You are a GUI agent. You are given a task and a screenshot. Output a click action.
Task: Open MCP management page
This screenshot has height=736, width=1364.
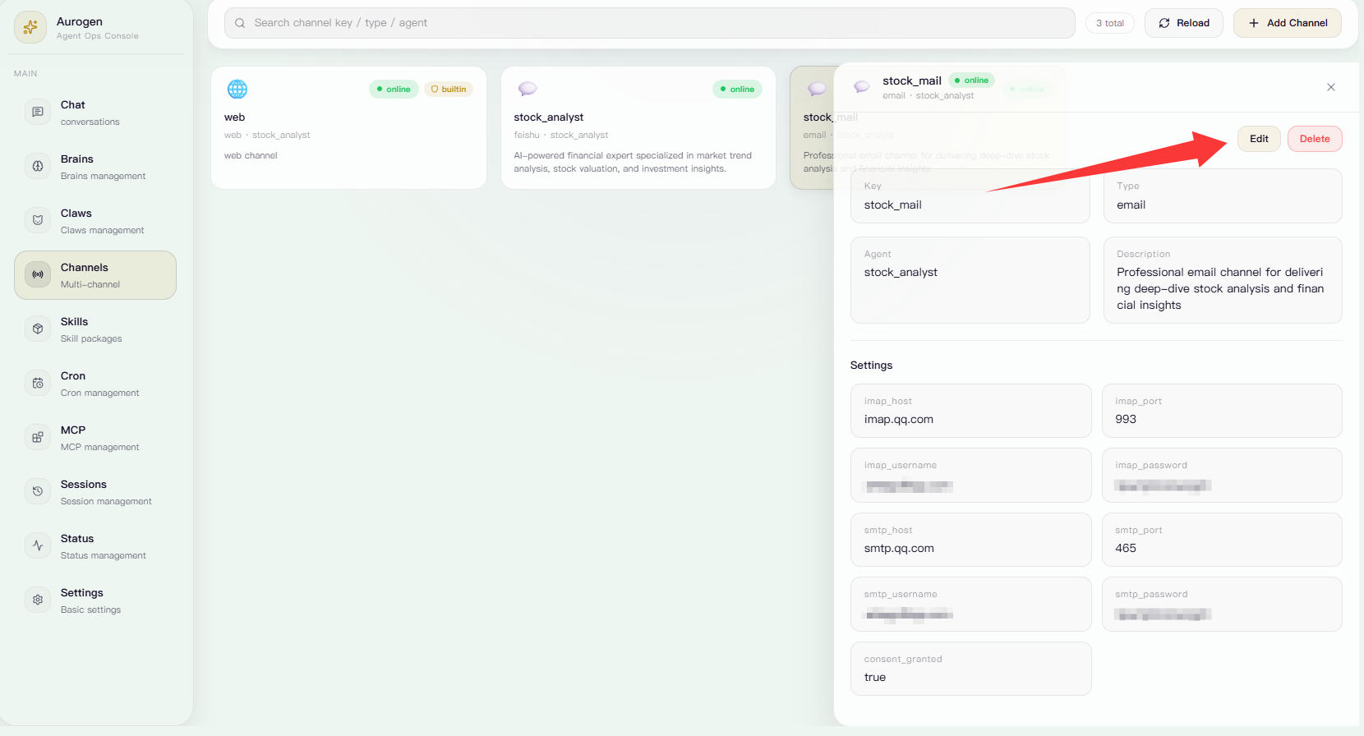(x=95, y=438)
